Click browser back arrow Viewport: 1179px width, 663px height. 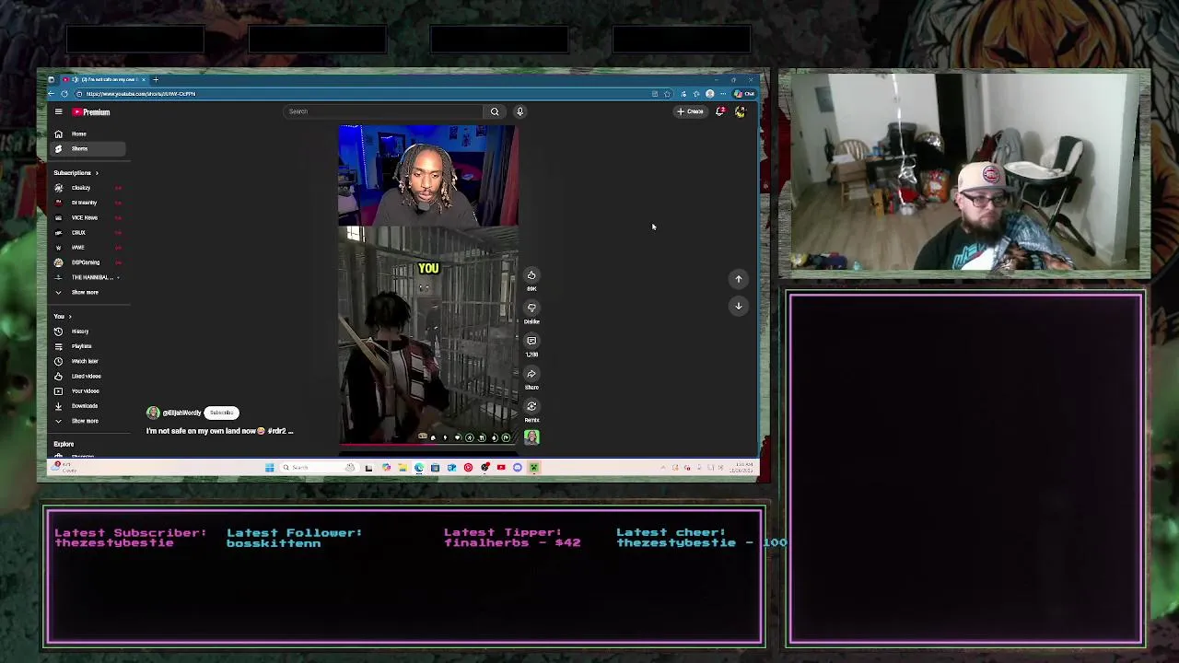click(x=52, y=94)
